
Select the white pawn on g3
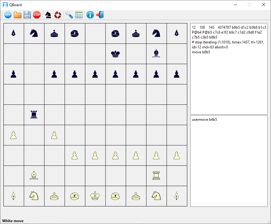(136, 156)
